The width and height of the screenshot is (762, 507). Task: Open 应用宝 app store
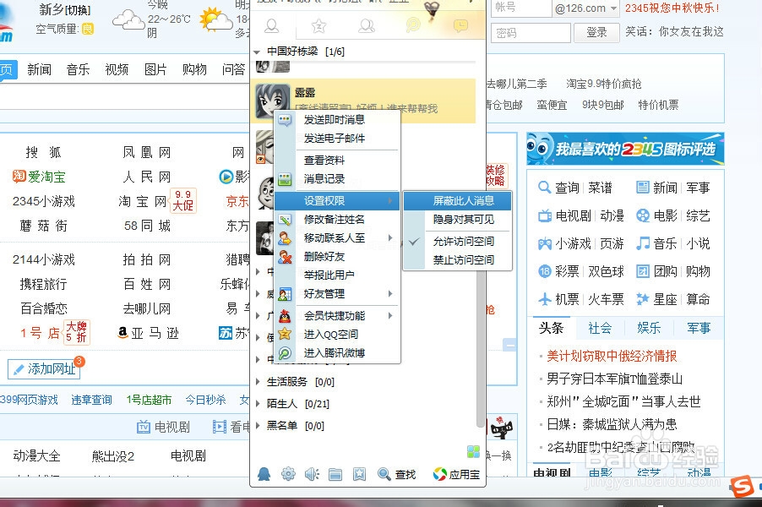click(x=456, y=474)
